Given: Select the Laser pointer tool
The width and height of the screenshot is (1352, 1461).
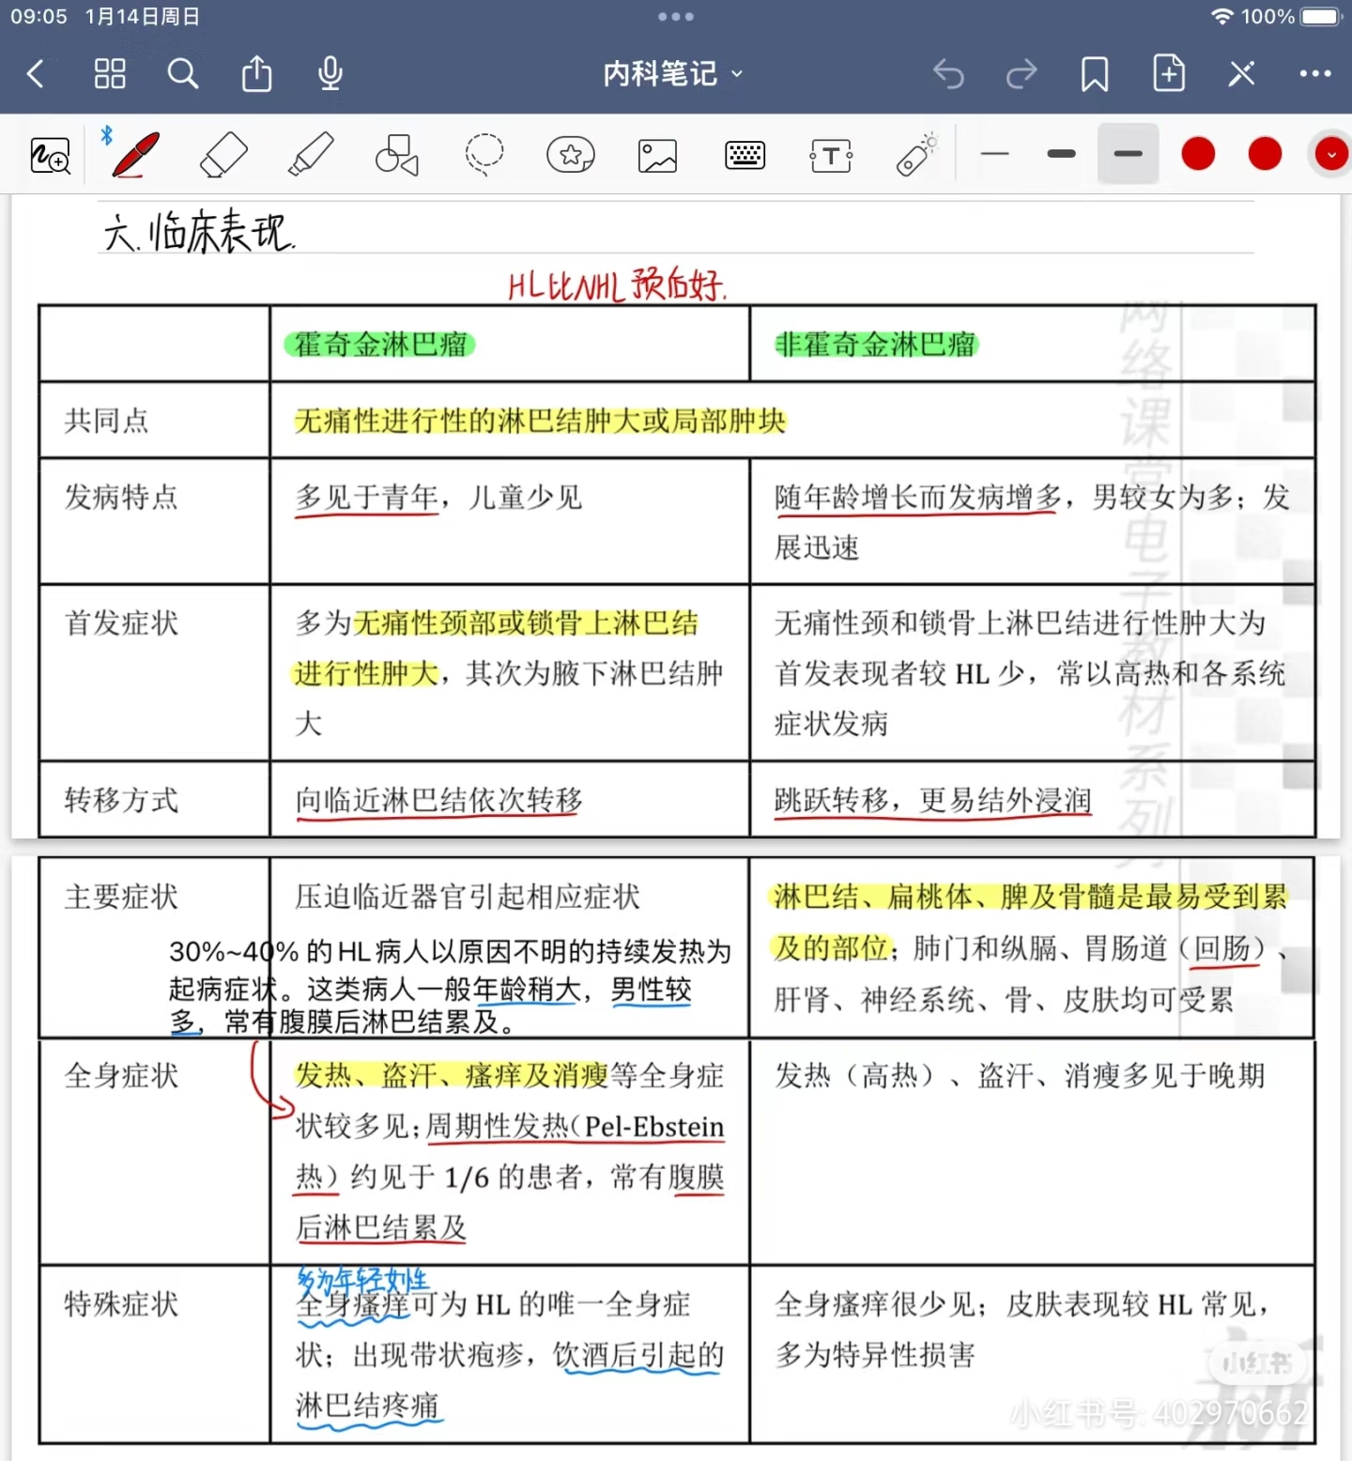Looking at the screenshot, I should [x=917, y=155].
